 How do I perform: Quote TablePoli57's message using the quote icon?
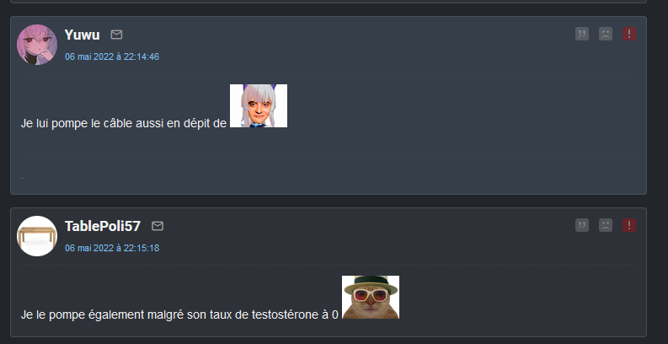coord(581,225)
